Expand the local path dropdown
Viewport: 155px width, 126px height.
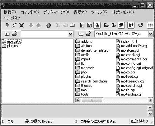(x=71, y=34)
